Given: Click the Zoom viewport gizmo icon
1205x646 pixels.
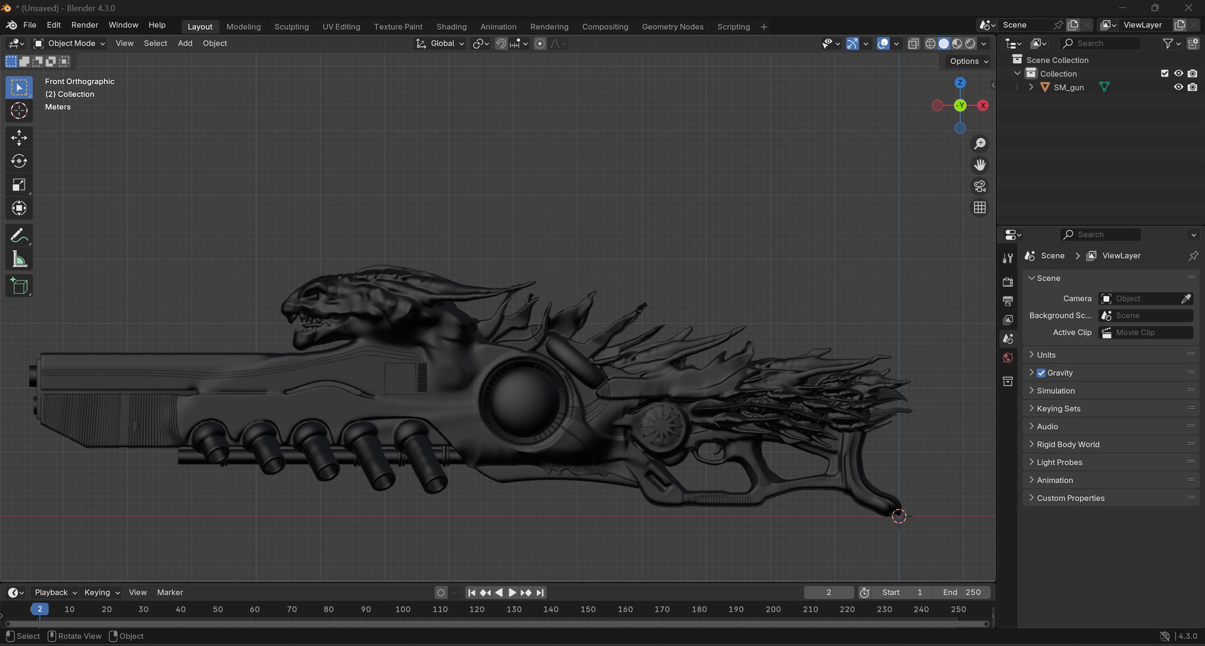Looking at the screenshot, I should (980, 144).
